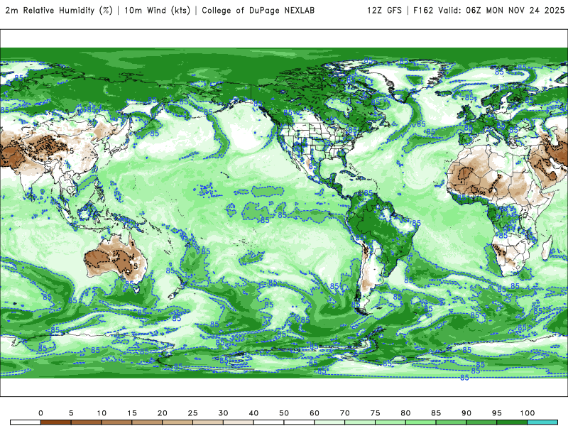This screenshot has height=426, width=568.
Task: Click the '15' contour label over Australia
Action: pos(134,266)
